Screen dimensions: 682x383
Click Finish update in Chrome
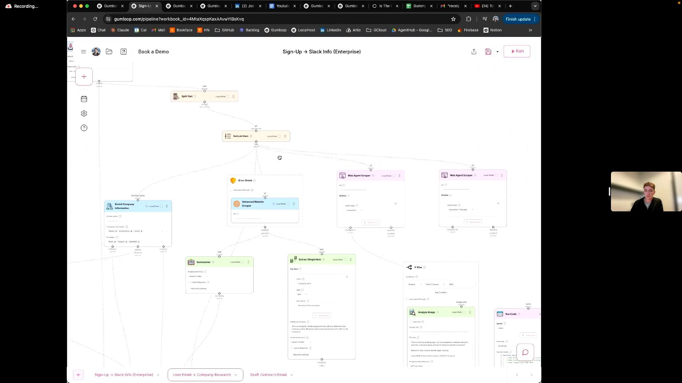[521, 19]
